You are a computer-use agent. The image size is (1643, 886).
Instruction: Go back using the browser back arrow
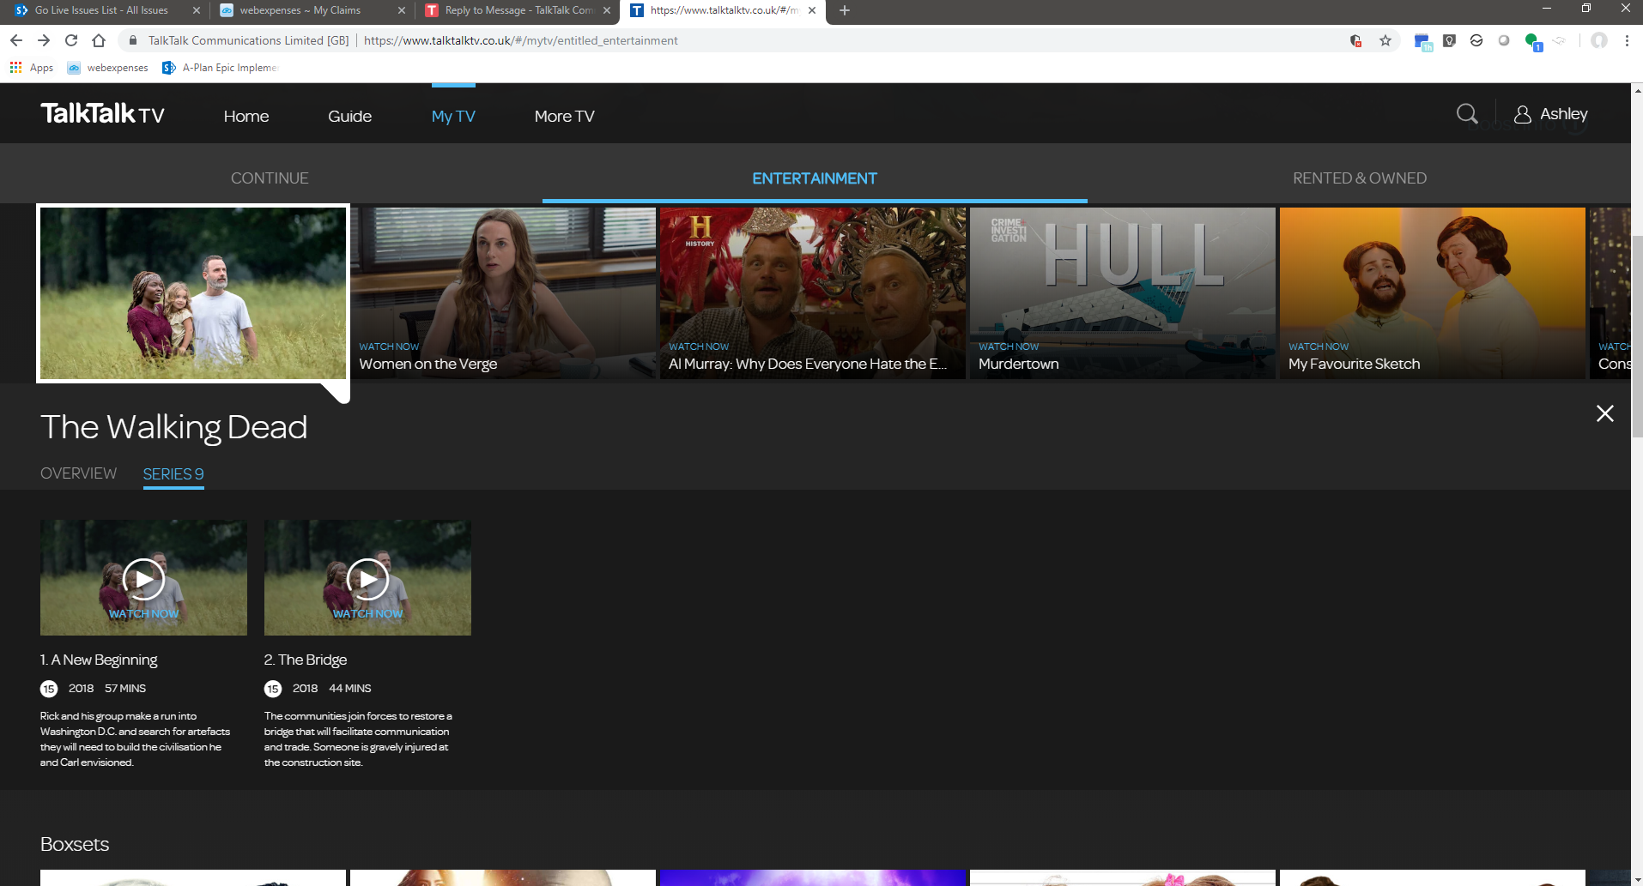15,39
